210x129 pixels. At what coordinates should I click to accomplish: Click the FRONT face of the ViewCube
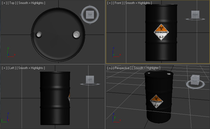(x=195, y=15)
